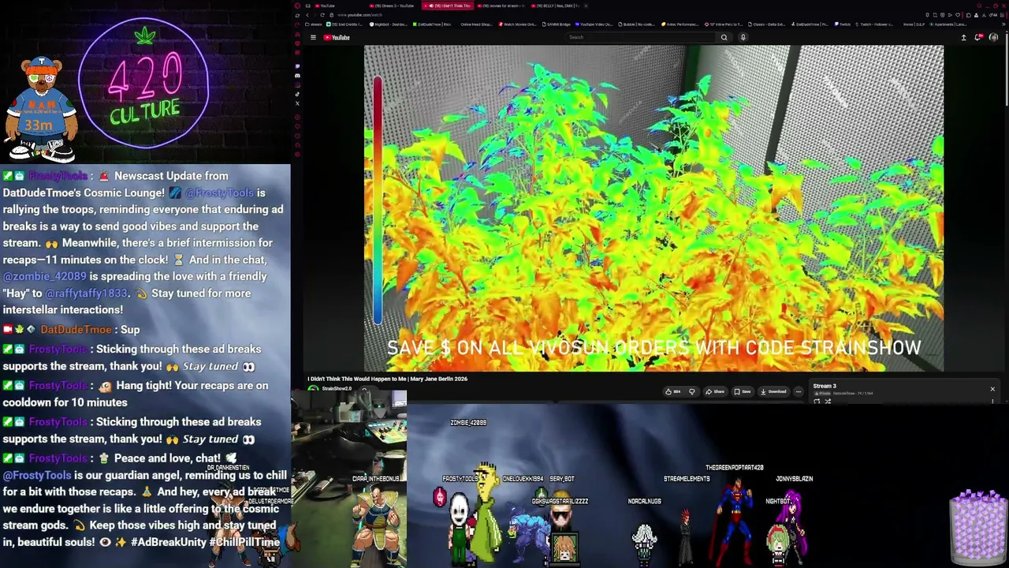This screenshot has height=568, width=1009.
Task: Open the YouTube hamburger guide menu
Action: (x=313, y=37)
